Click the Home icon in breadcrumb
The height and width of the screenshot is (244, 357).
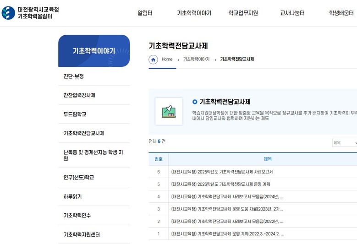(154, 60)
